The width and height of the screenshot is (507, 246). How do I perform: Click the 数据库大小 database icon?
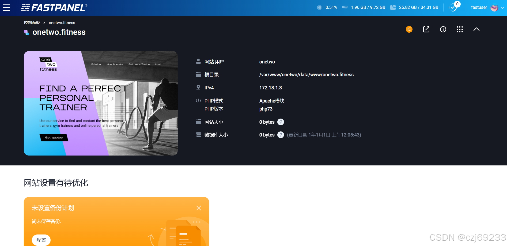(x=198, y=135)
